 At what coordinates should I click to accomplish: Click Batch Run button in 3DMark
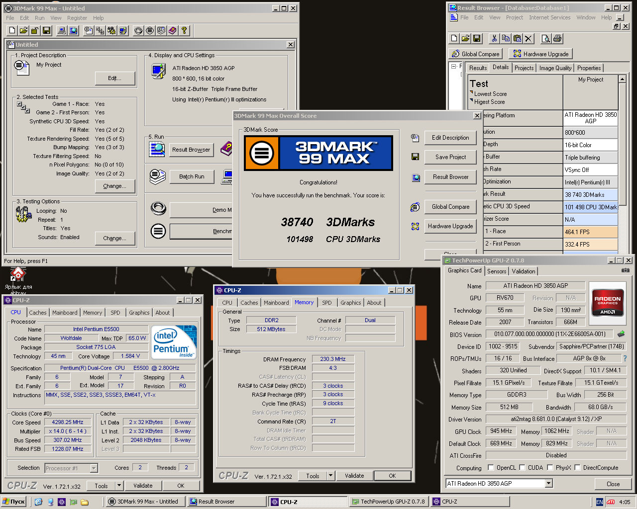192,176
